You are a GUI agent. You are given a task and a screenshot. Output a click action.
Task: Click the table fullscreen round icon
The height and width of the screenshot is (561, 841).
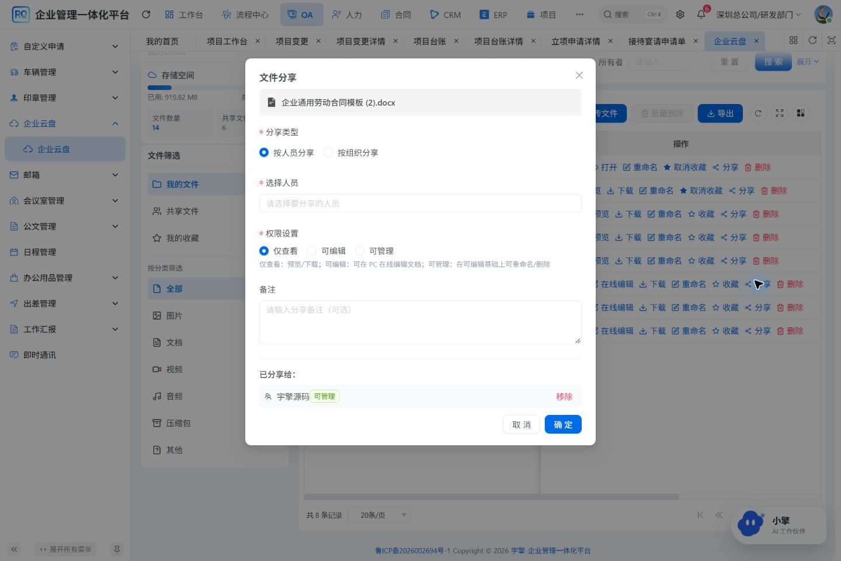780,113
